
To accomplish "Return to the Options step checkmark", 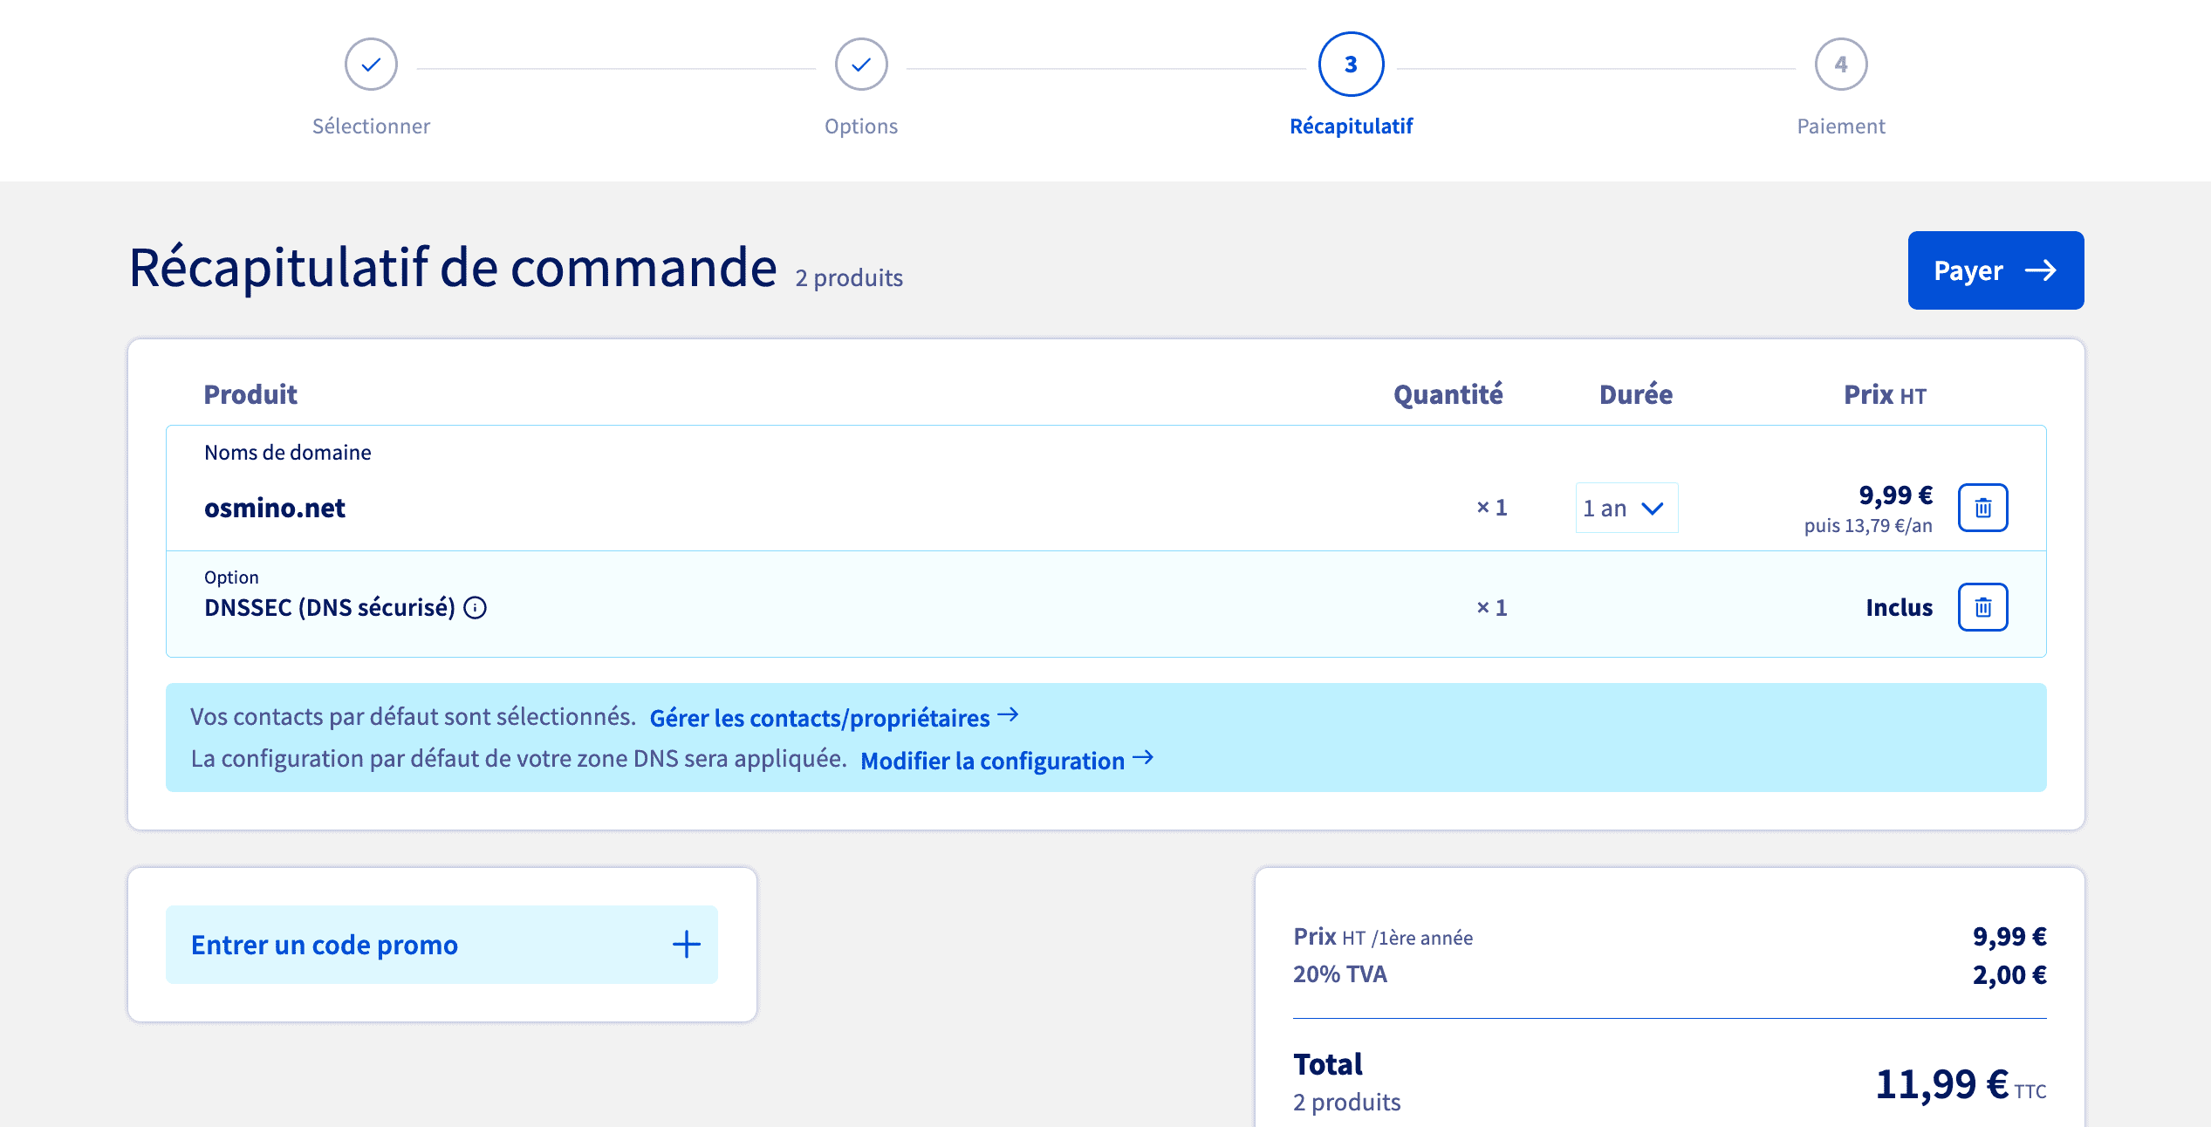I will pos(861,65).
